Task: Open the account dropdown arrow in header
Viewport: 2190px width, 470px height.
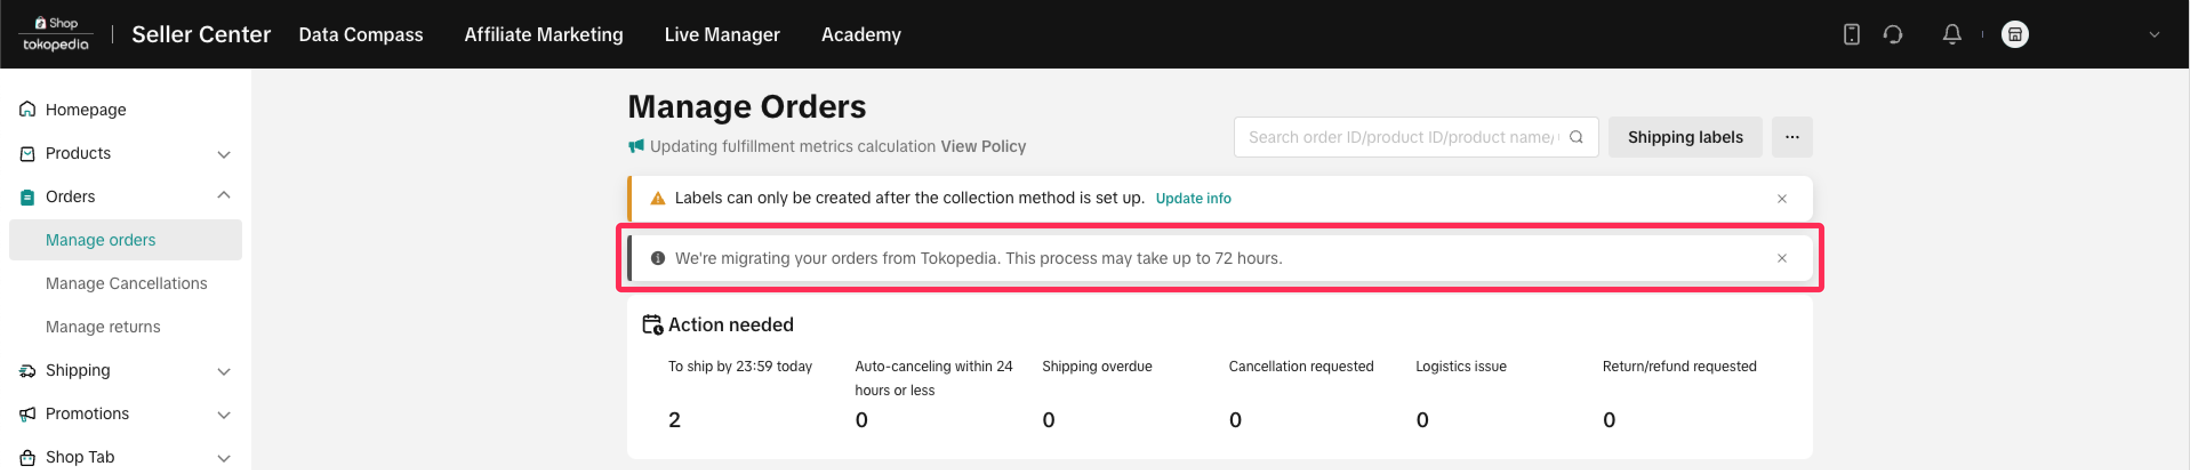Action: 2153,35
